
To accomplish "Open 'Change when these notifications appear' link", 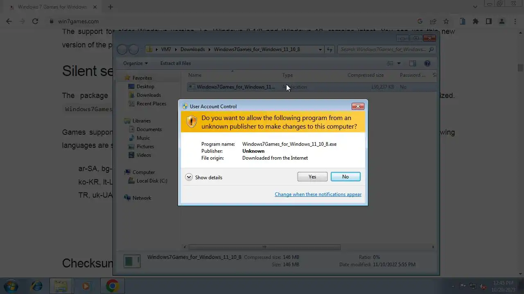I will pos(318,194).
